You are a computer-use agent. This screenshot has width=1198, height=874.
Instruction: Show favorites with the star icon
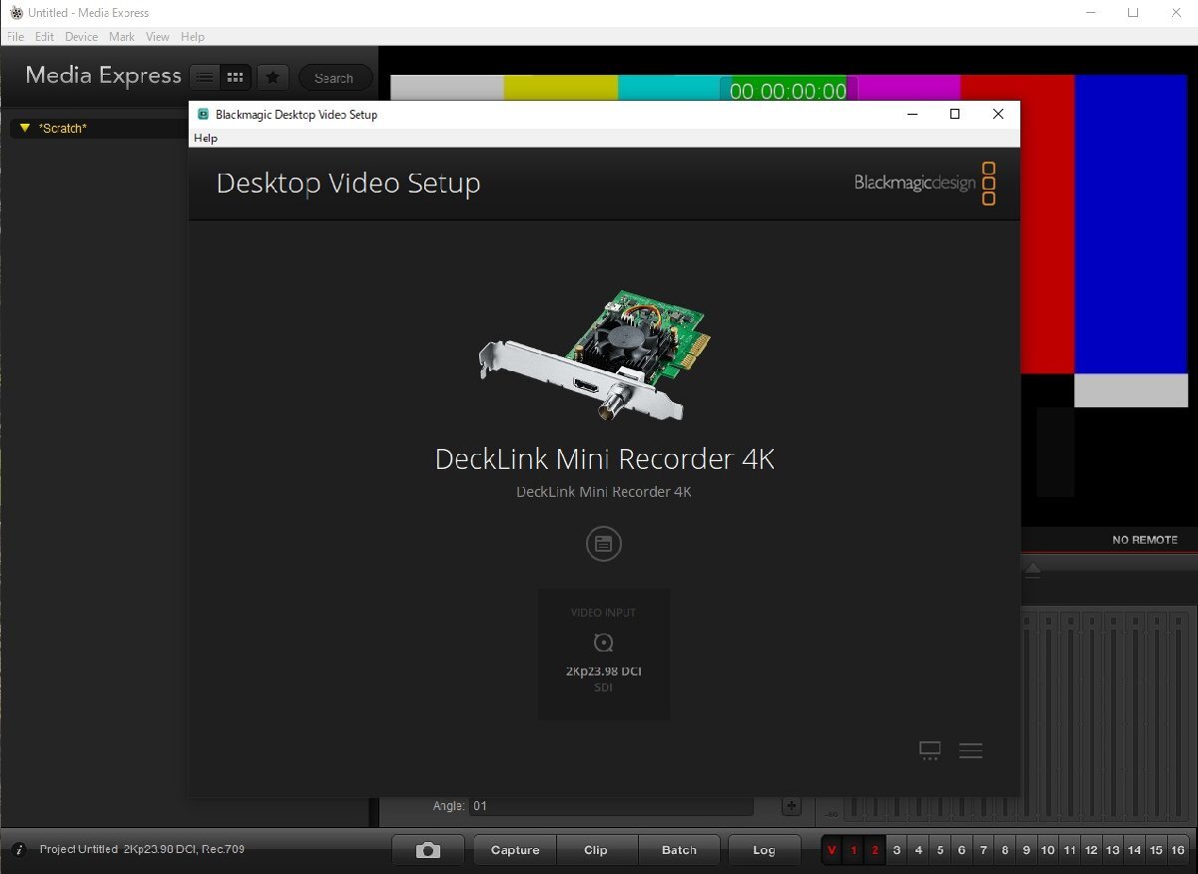click(273, 77)
